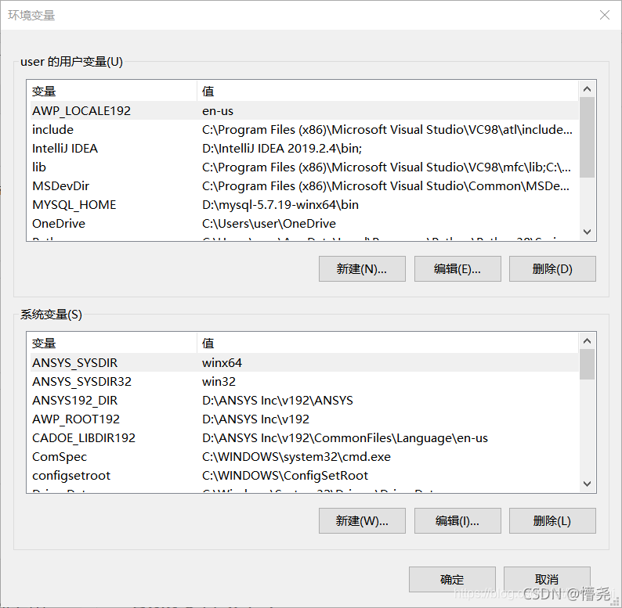622x608 pixels.
Task: Click the include value ending in atl\include...
Action: click(x=388, y=130)
